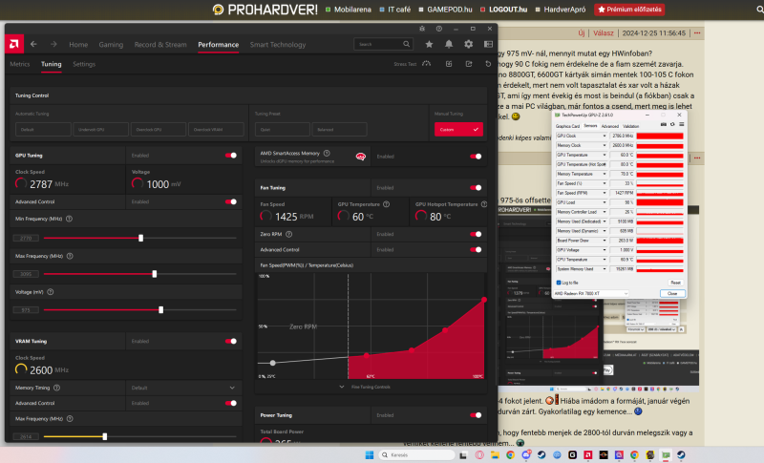Toggle AMD SmartAccess Memory switch

pos(476,157)
